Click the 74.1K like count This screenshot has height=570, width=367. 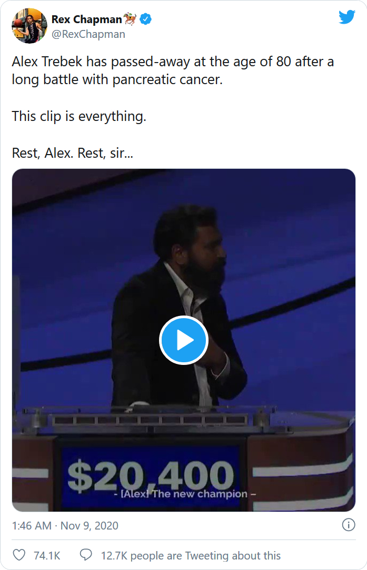[x=47, y=555]
